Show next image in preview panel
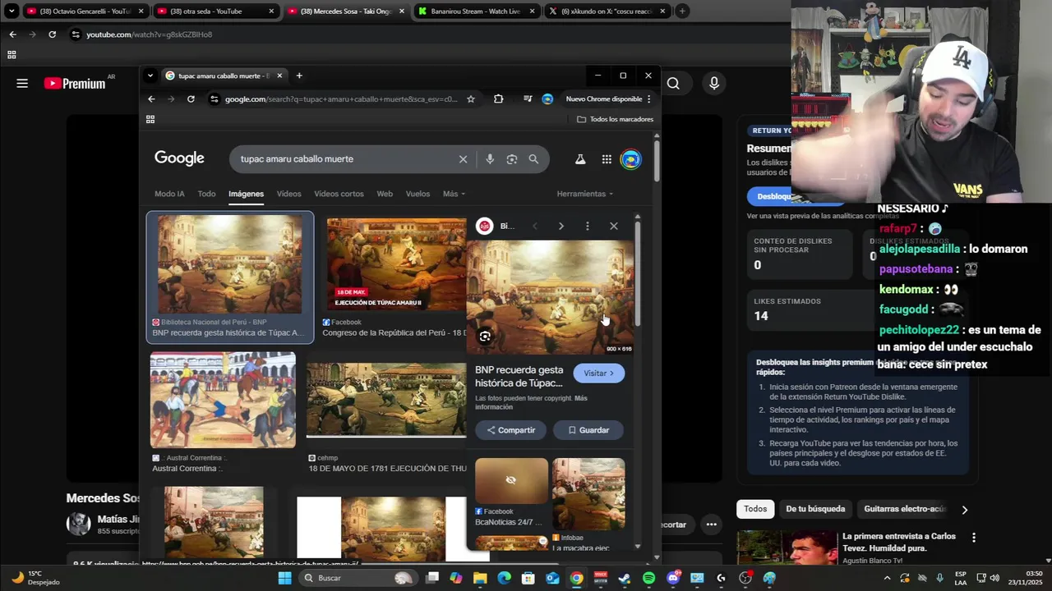Image resolution: width=1052 pixels, height=591 pixels. pyautogui.click(x=561, y=226)
